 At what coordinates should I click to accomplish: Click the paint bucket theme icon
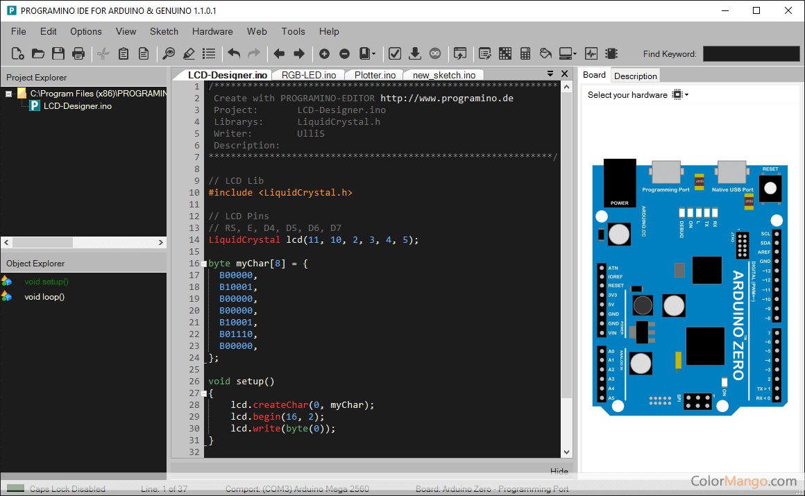pyautogui.click(x=545, y=53)
